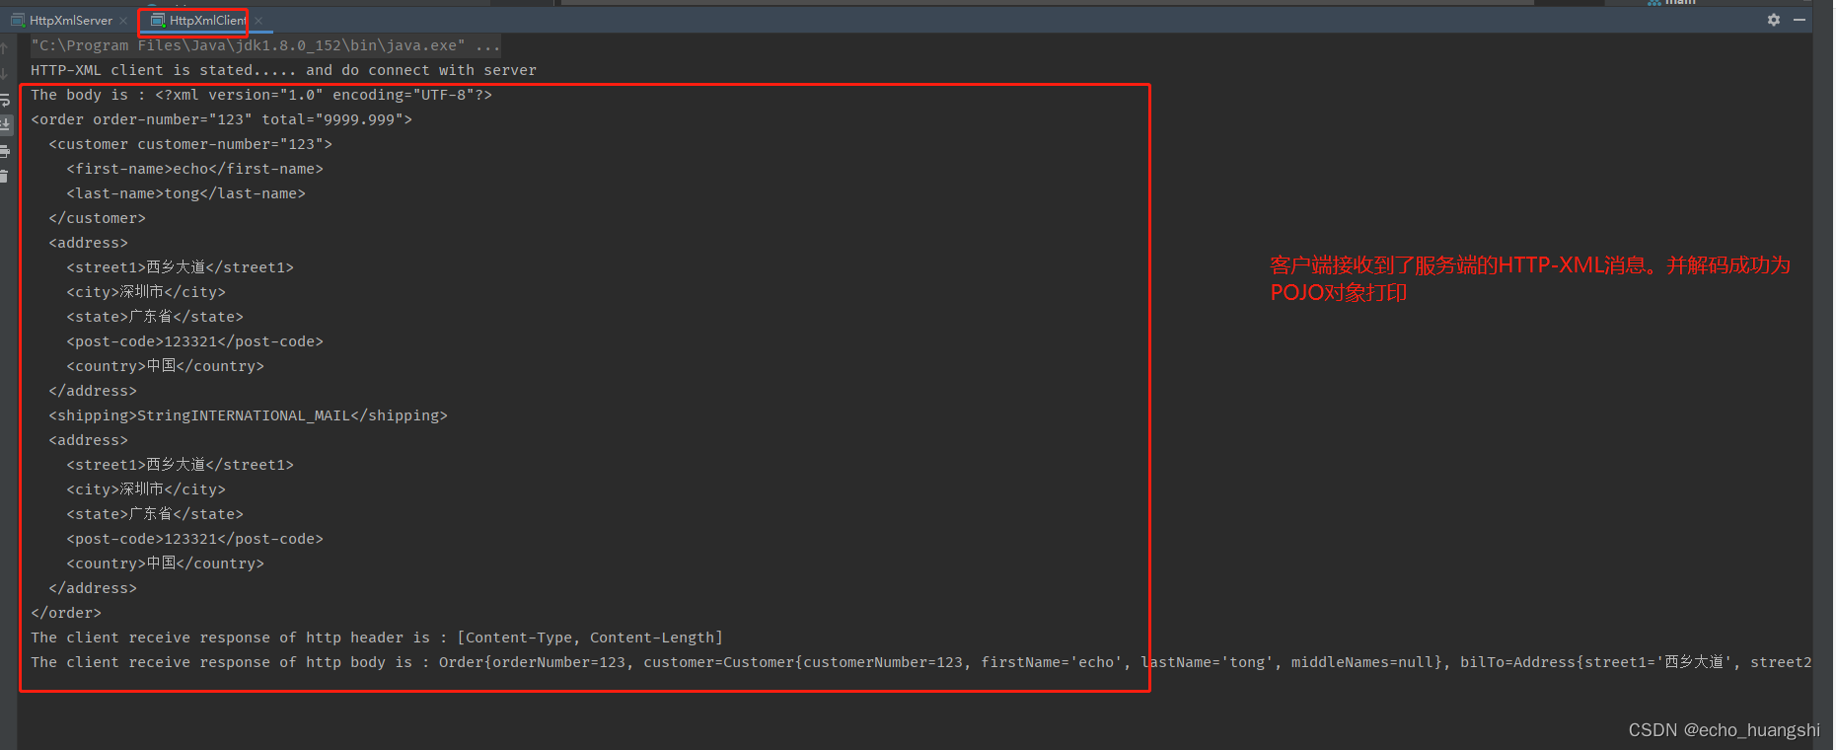Print the console output
This screenshot has height=750, width=1836.
pos(5,151)
